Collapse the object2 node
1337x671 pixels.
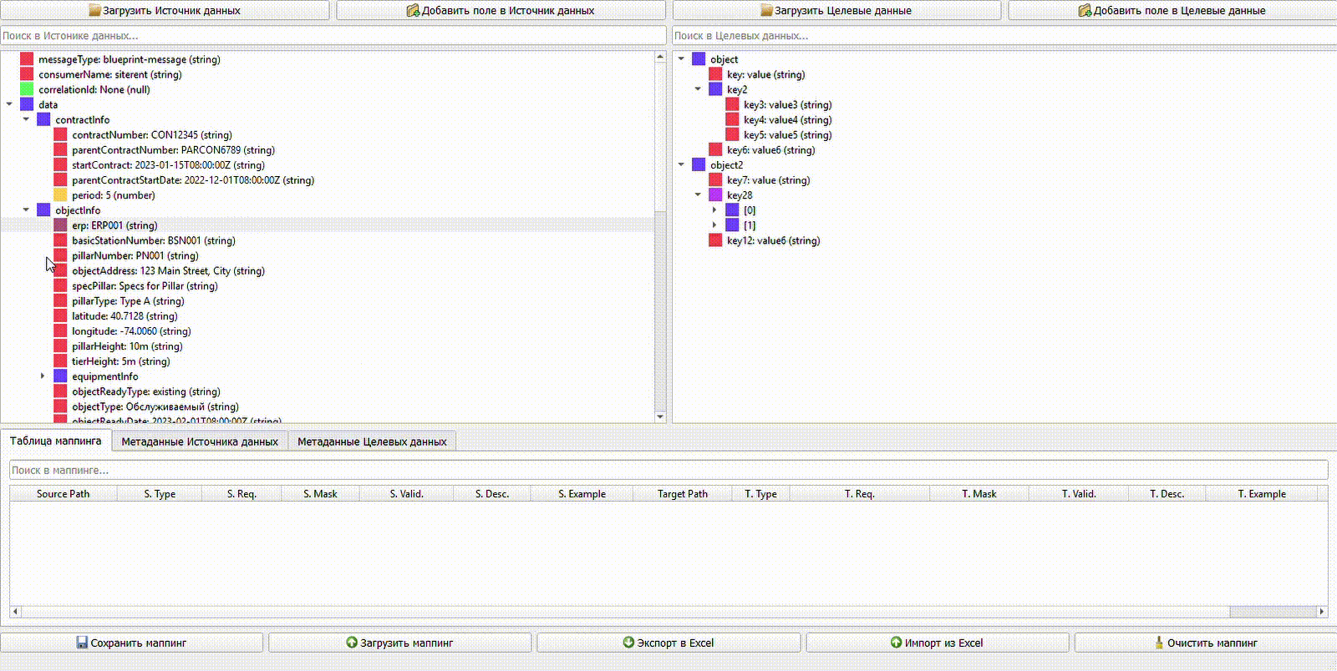point(681,164)
